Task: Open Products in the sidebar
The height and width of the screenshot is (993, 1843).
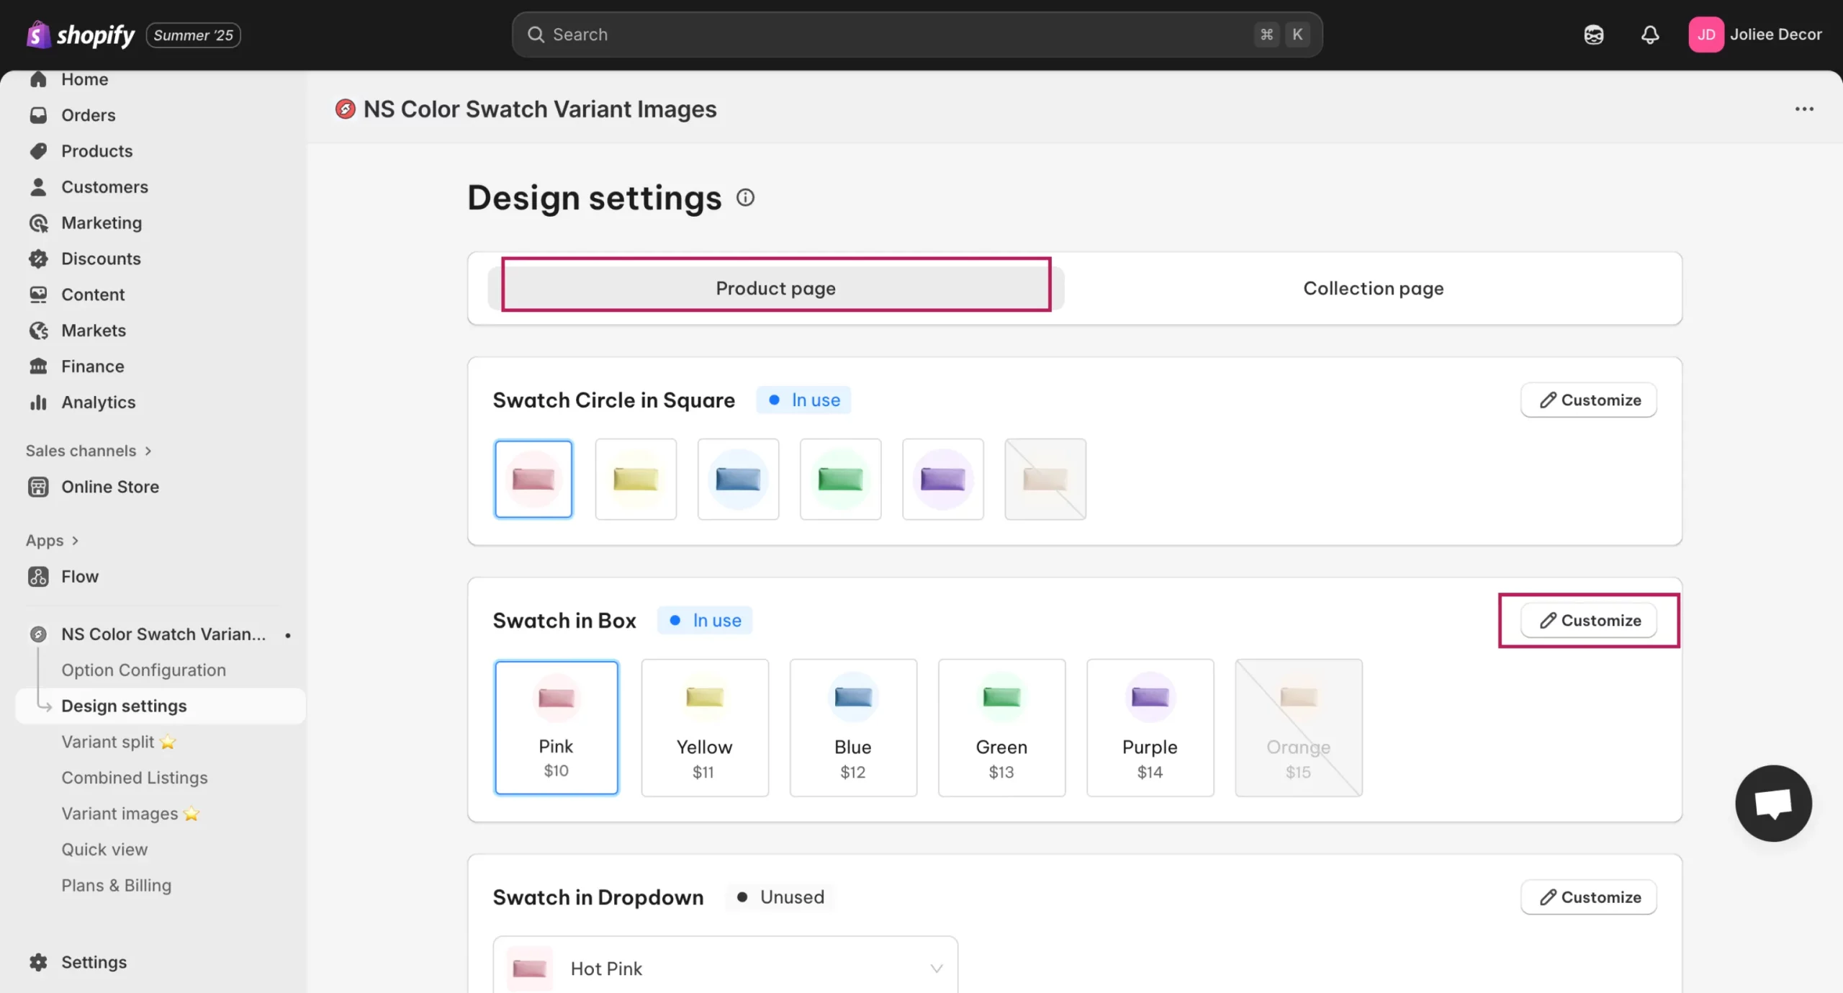Action: coord(97,151)
